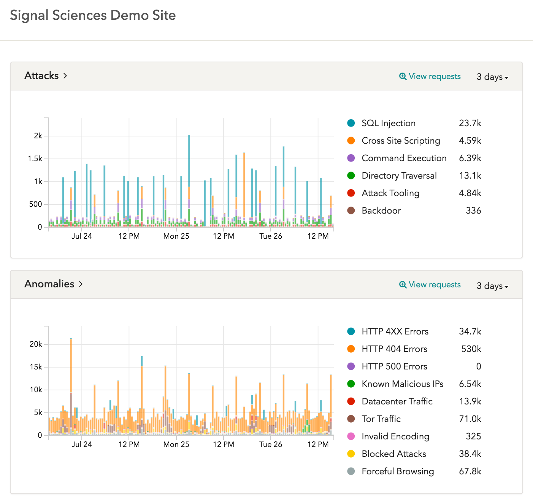This screenshot has height=504, width=533.
Task: Click the Datacenter Traffic red color swatch
Action: [x=352, y=401]
